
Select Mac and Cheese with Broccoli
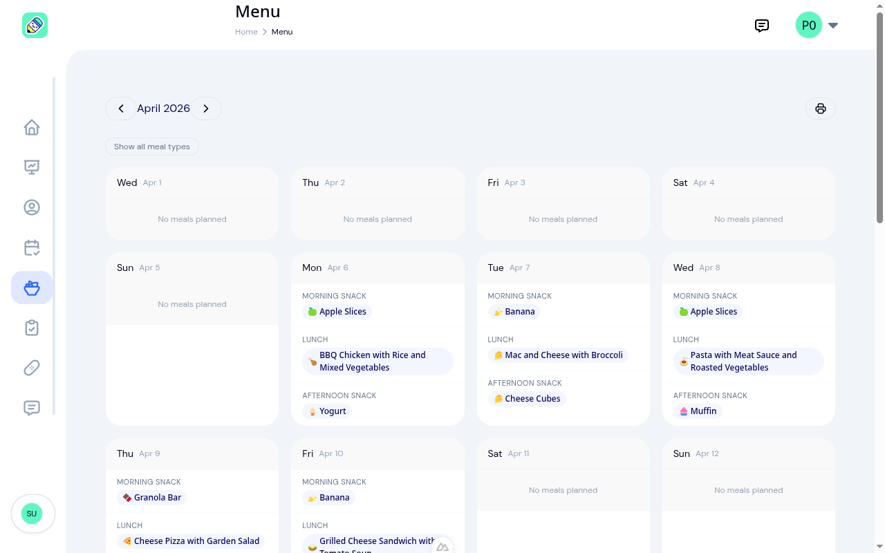click(x=558, y=355)
